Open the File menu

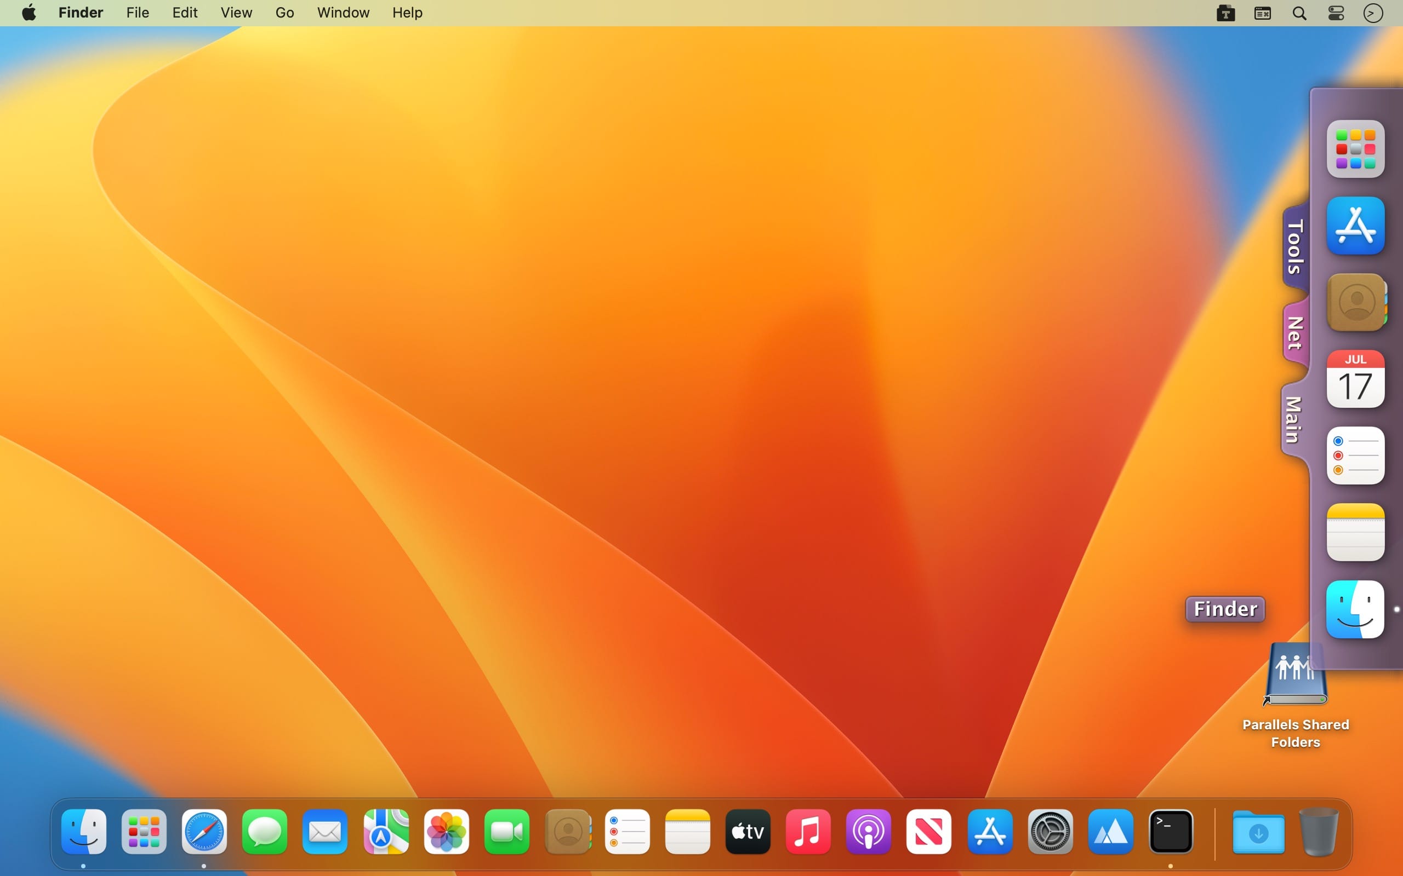pos(138,12)
